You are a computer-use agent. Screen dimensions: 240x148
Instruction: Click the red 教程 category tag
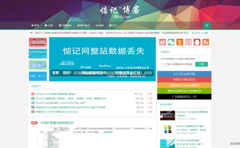(x=34, y=123)
